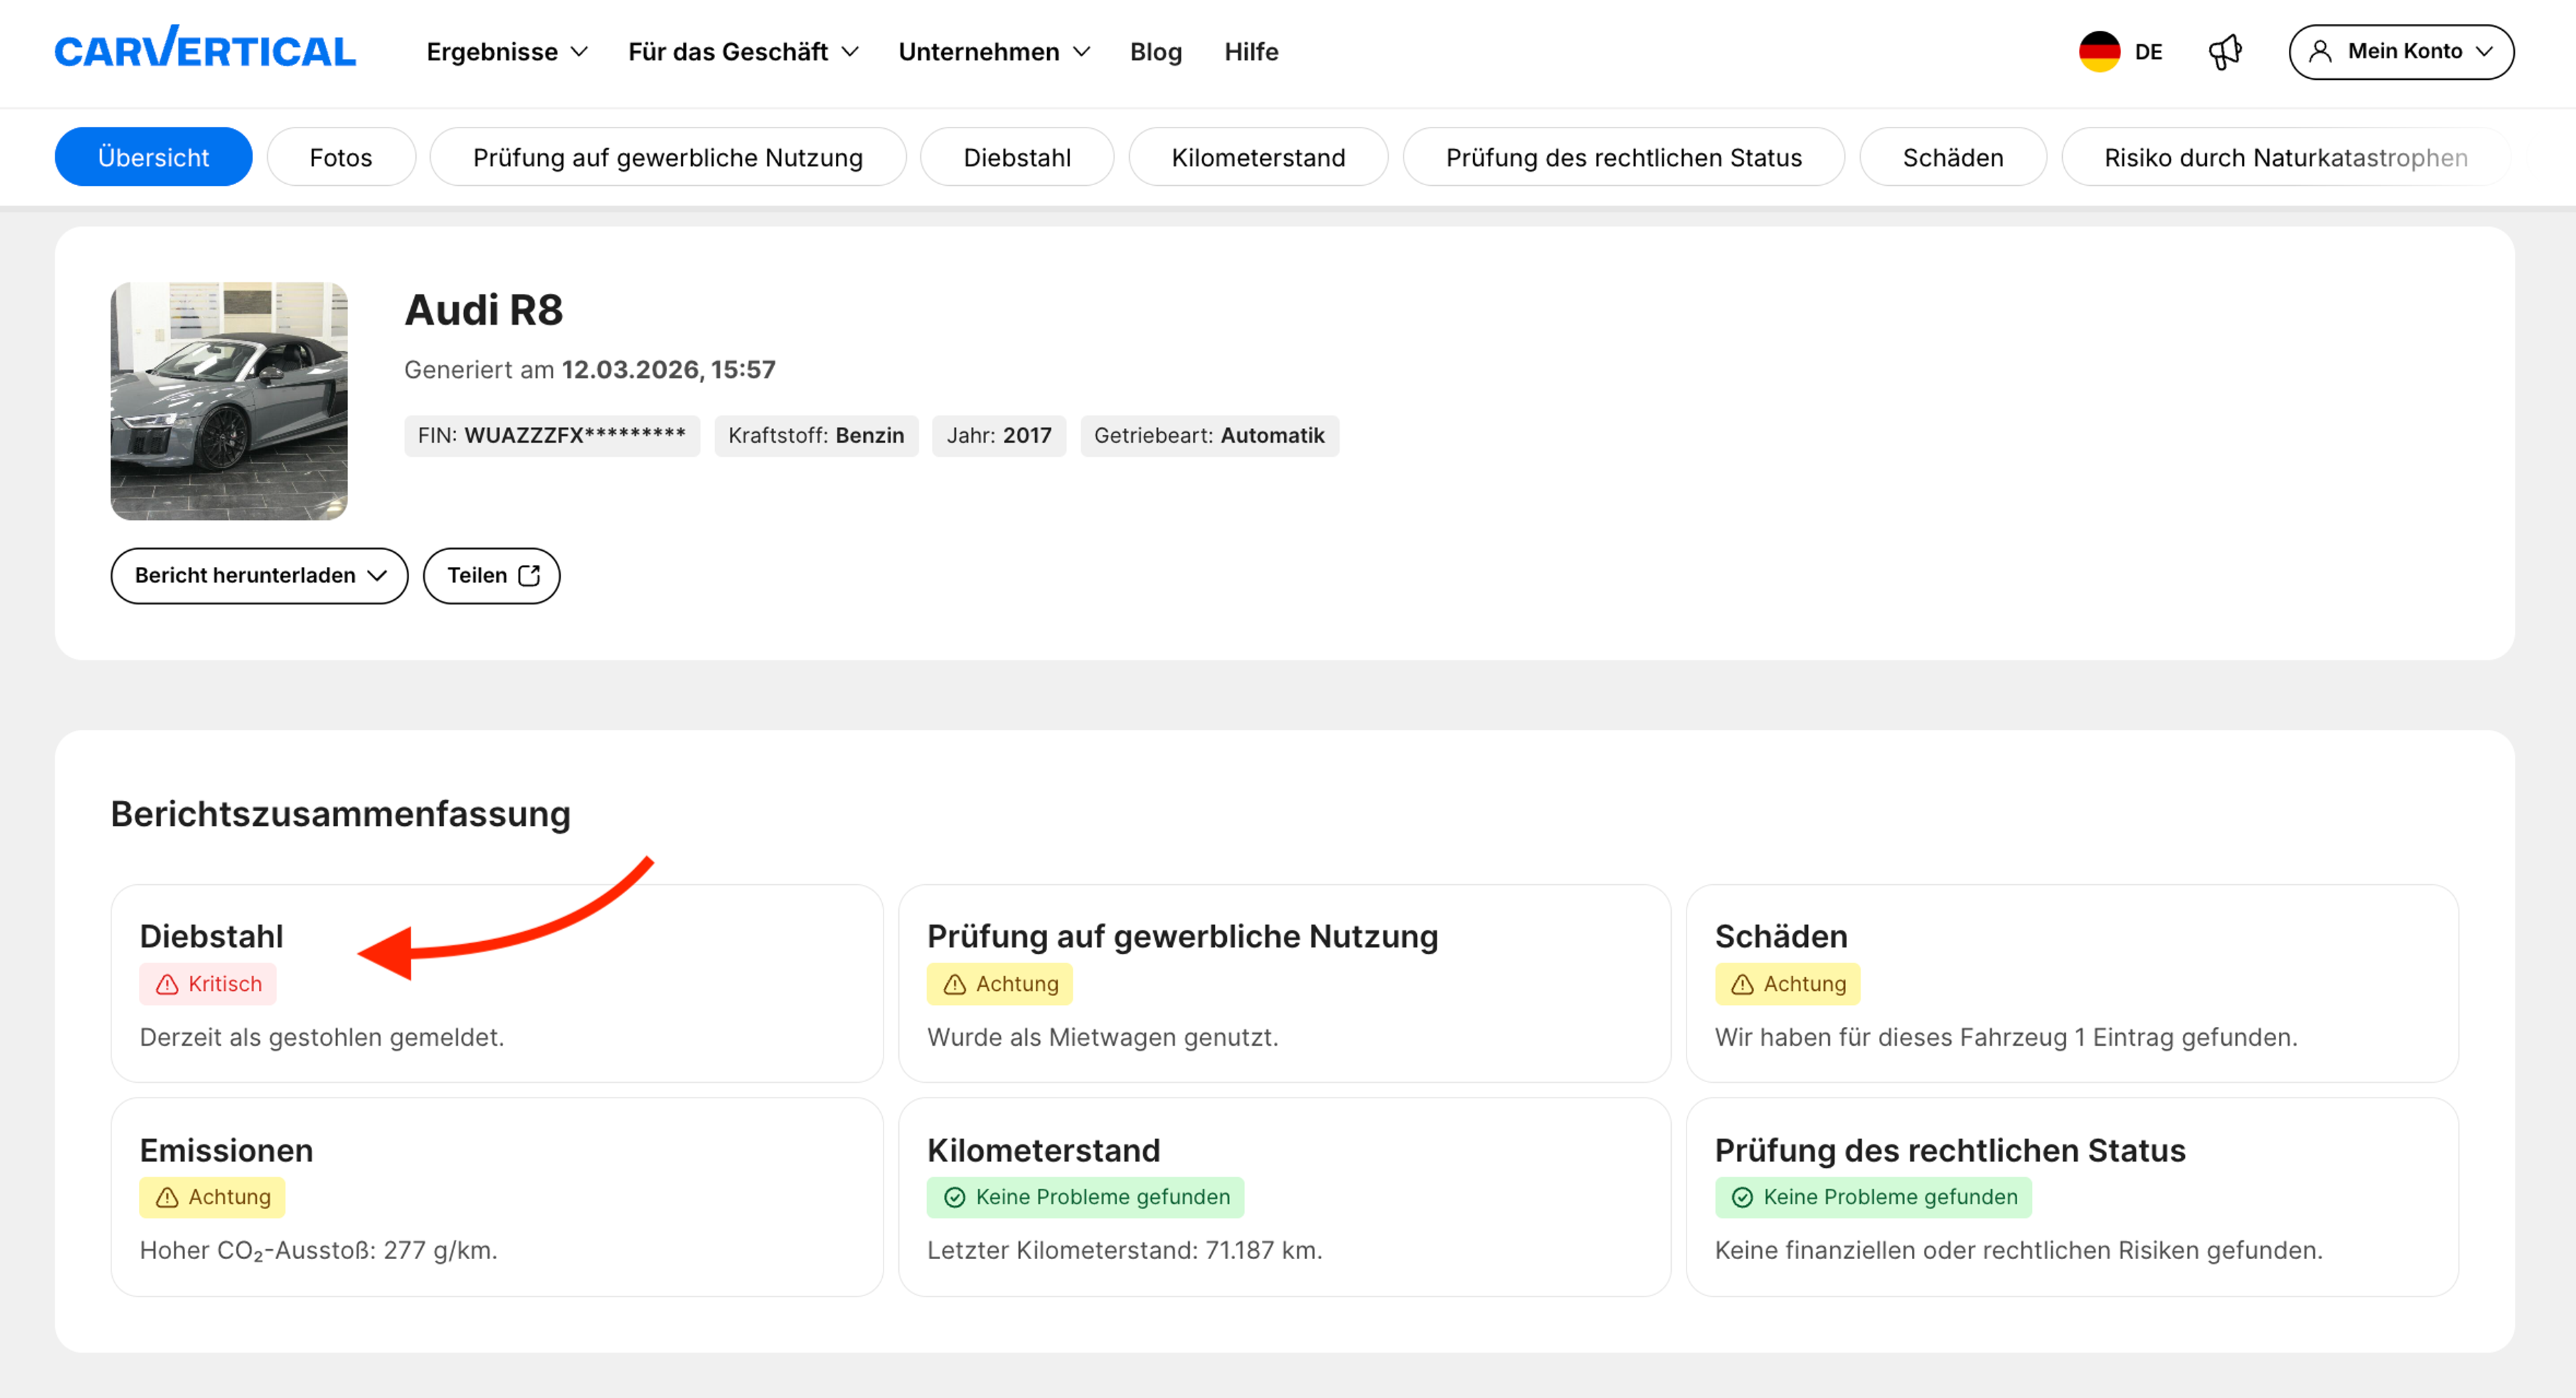Open the megaphone announcements icon

2225,52
